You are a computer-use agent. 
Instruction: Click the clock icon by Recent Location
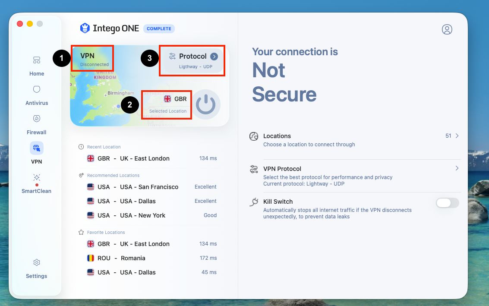point(81,147)
